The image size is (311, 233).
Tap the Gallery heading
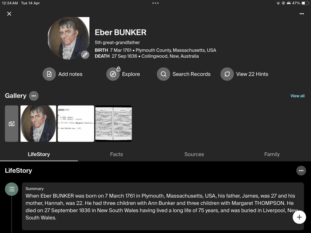coord(16,96)
